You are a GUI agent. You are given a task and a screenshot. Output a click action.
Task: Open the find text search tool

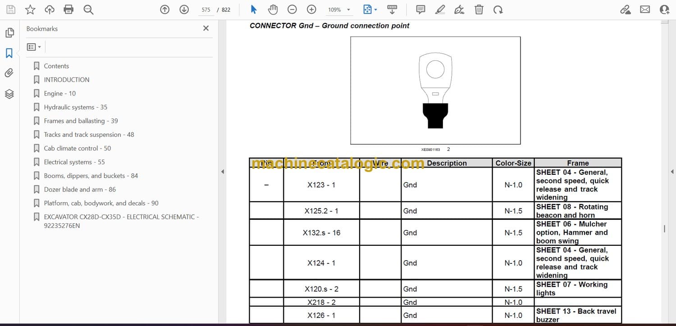click(88, 9)
